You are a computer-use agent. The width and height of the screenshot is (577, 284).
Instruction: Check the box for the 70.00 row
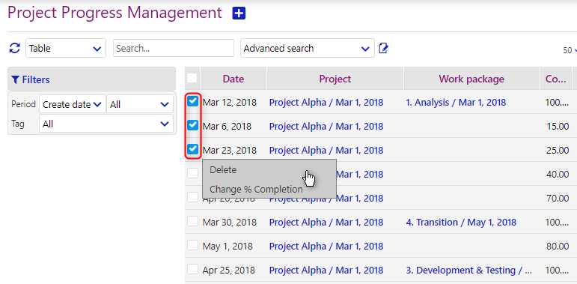point(193,197)
